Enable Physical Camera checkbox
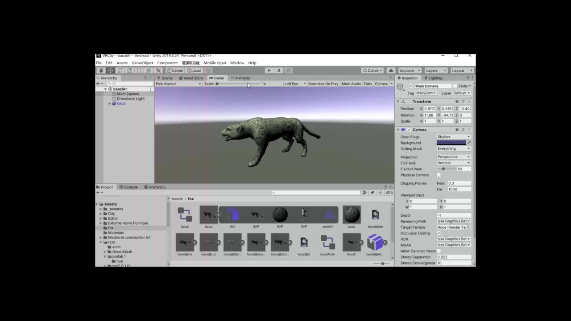Screen dimensions: 571x321 (x=439, y=175)
